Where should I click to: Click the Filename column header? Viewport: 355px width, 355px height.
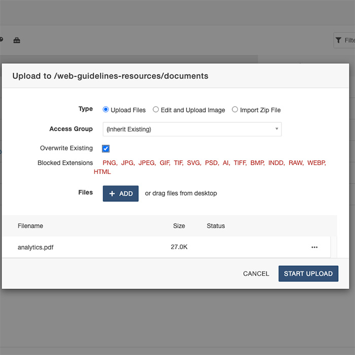click(30, 226)
